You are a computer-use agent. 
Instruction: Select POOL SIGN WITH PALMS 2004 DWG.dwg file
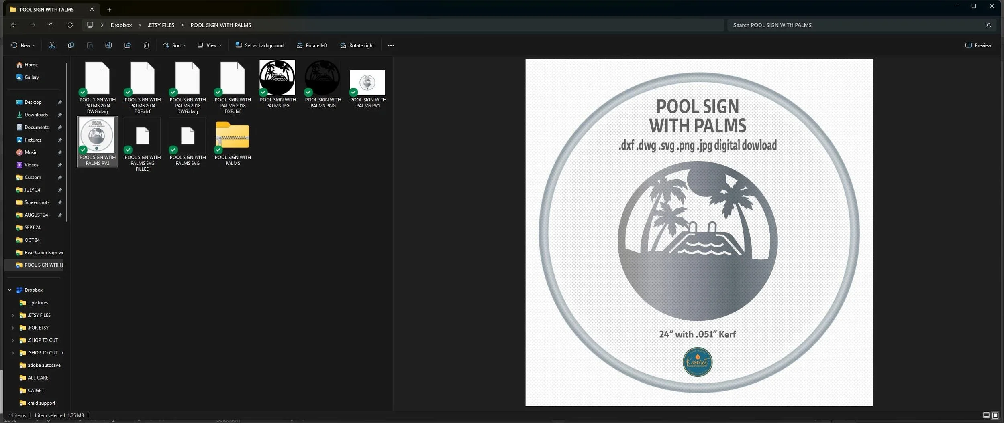98,87
